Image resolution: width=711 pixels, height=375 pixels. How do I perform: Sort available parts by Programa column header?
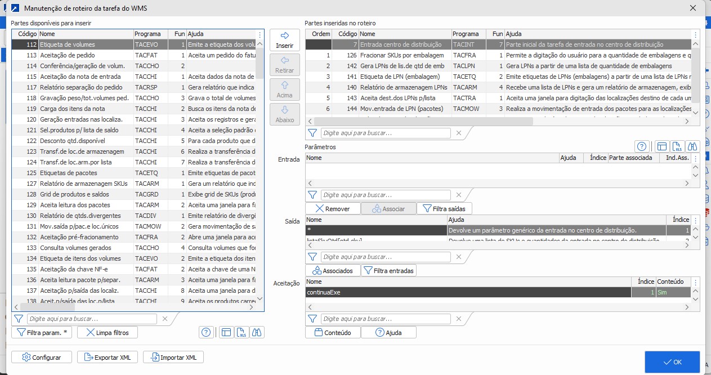click(x=148, y=34)
